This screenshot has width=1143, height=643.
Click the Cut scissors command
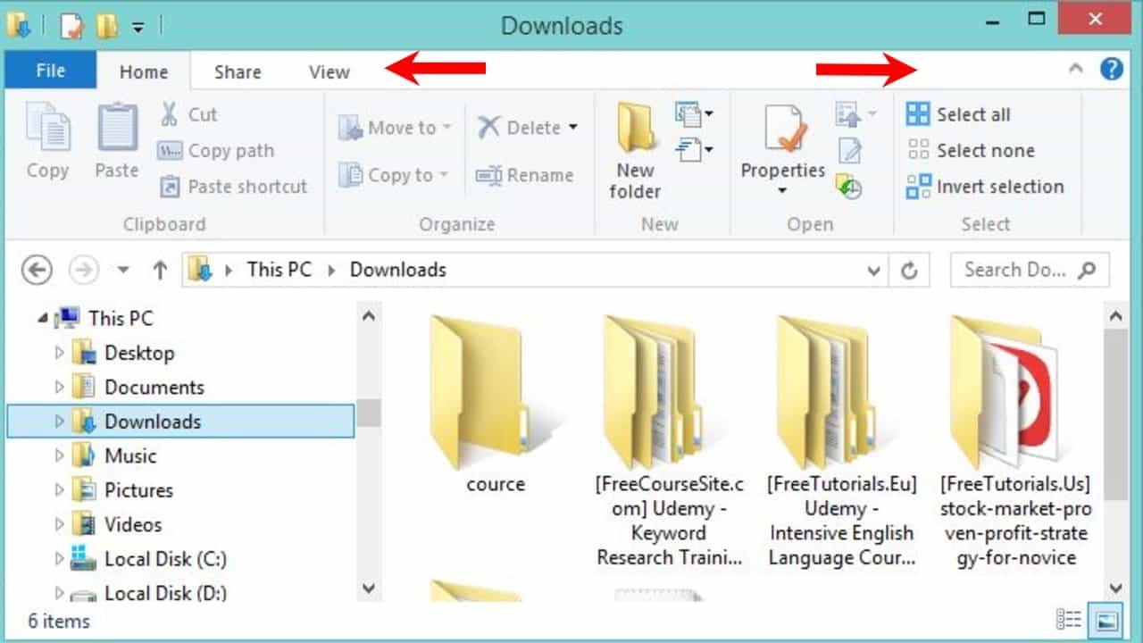[x=188, y=114]
